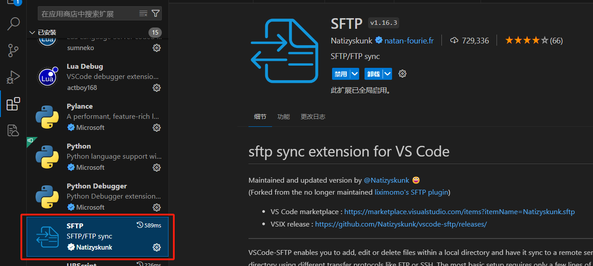Open manage gear for Lua Debug
This screenshot has width=593, height=266.
156,88
